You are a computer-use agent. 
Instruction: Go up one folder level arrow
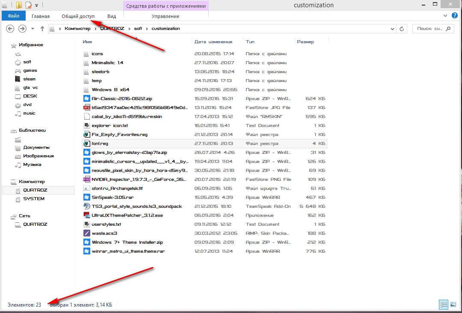(42, 29)
